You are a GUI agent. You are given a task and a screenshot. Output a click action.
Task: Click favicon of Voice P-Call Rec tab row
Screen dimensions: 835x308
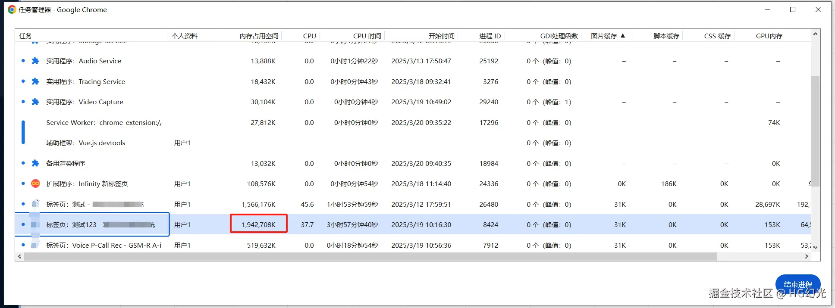tap(35, 245)
